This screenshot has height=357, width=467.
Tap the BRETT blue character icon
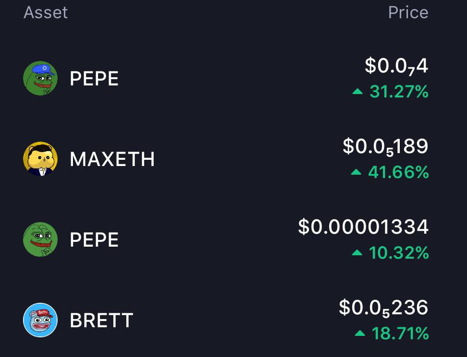40,320
